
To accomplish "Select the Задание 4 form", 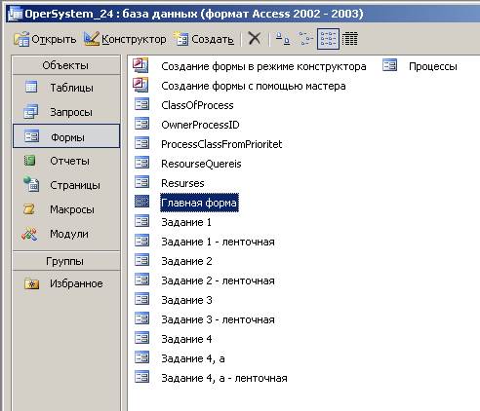I will click(186, 339).
